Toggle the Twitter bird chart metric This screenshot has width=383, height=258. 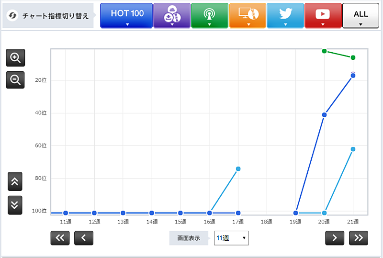tap(285, 15)
